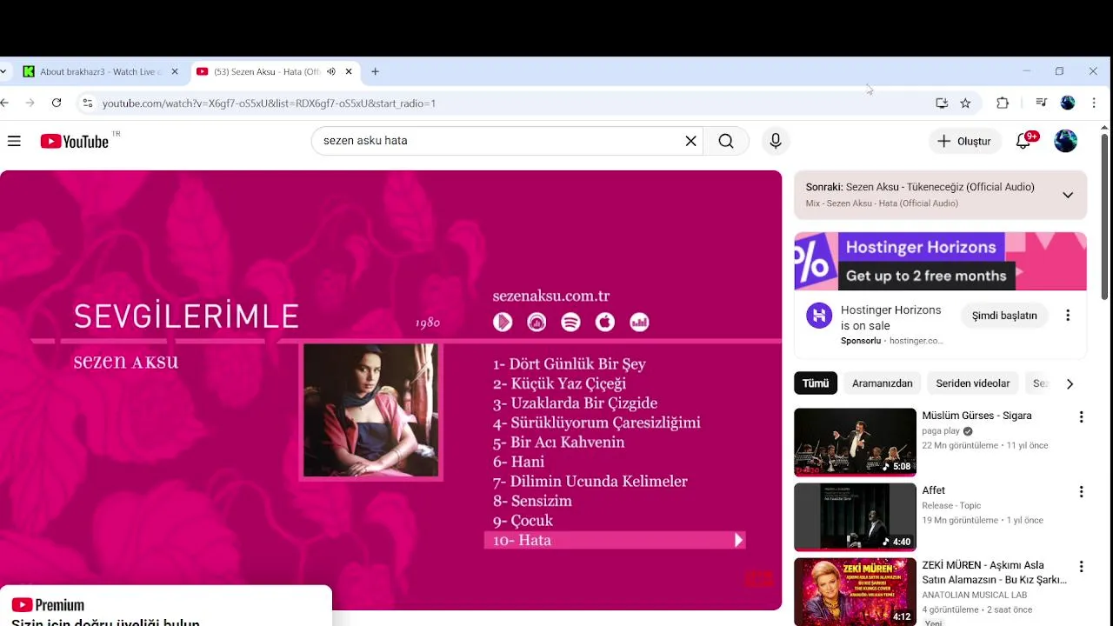The width and height of the screenshot is (1113, 626).
Task: Click the page vertical scrollbar
Action: pyautogui.click(x=1105, y=217)
